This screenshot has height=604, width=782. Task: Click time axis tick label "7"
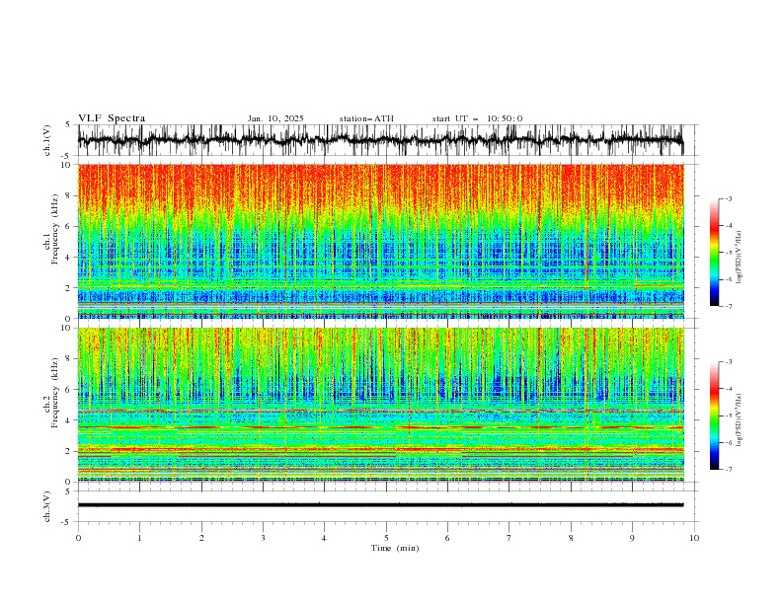pos(509,538)
